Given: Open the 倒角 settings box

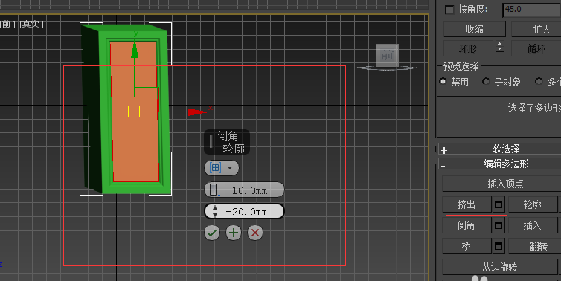Looking at the screenshot, I should pos(498,225).
